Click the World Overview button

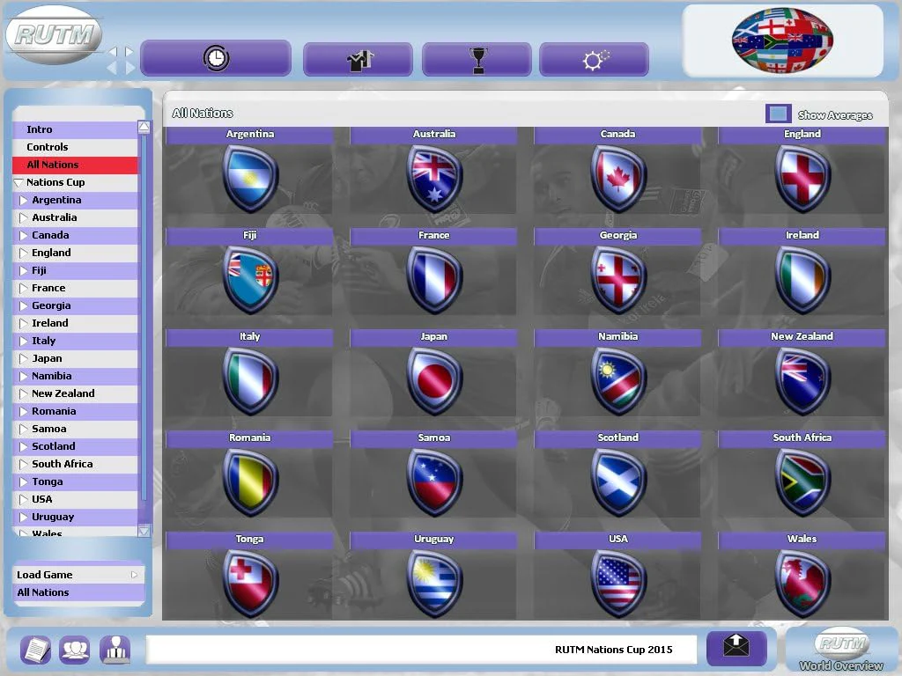(840, 650)
